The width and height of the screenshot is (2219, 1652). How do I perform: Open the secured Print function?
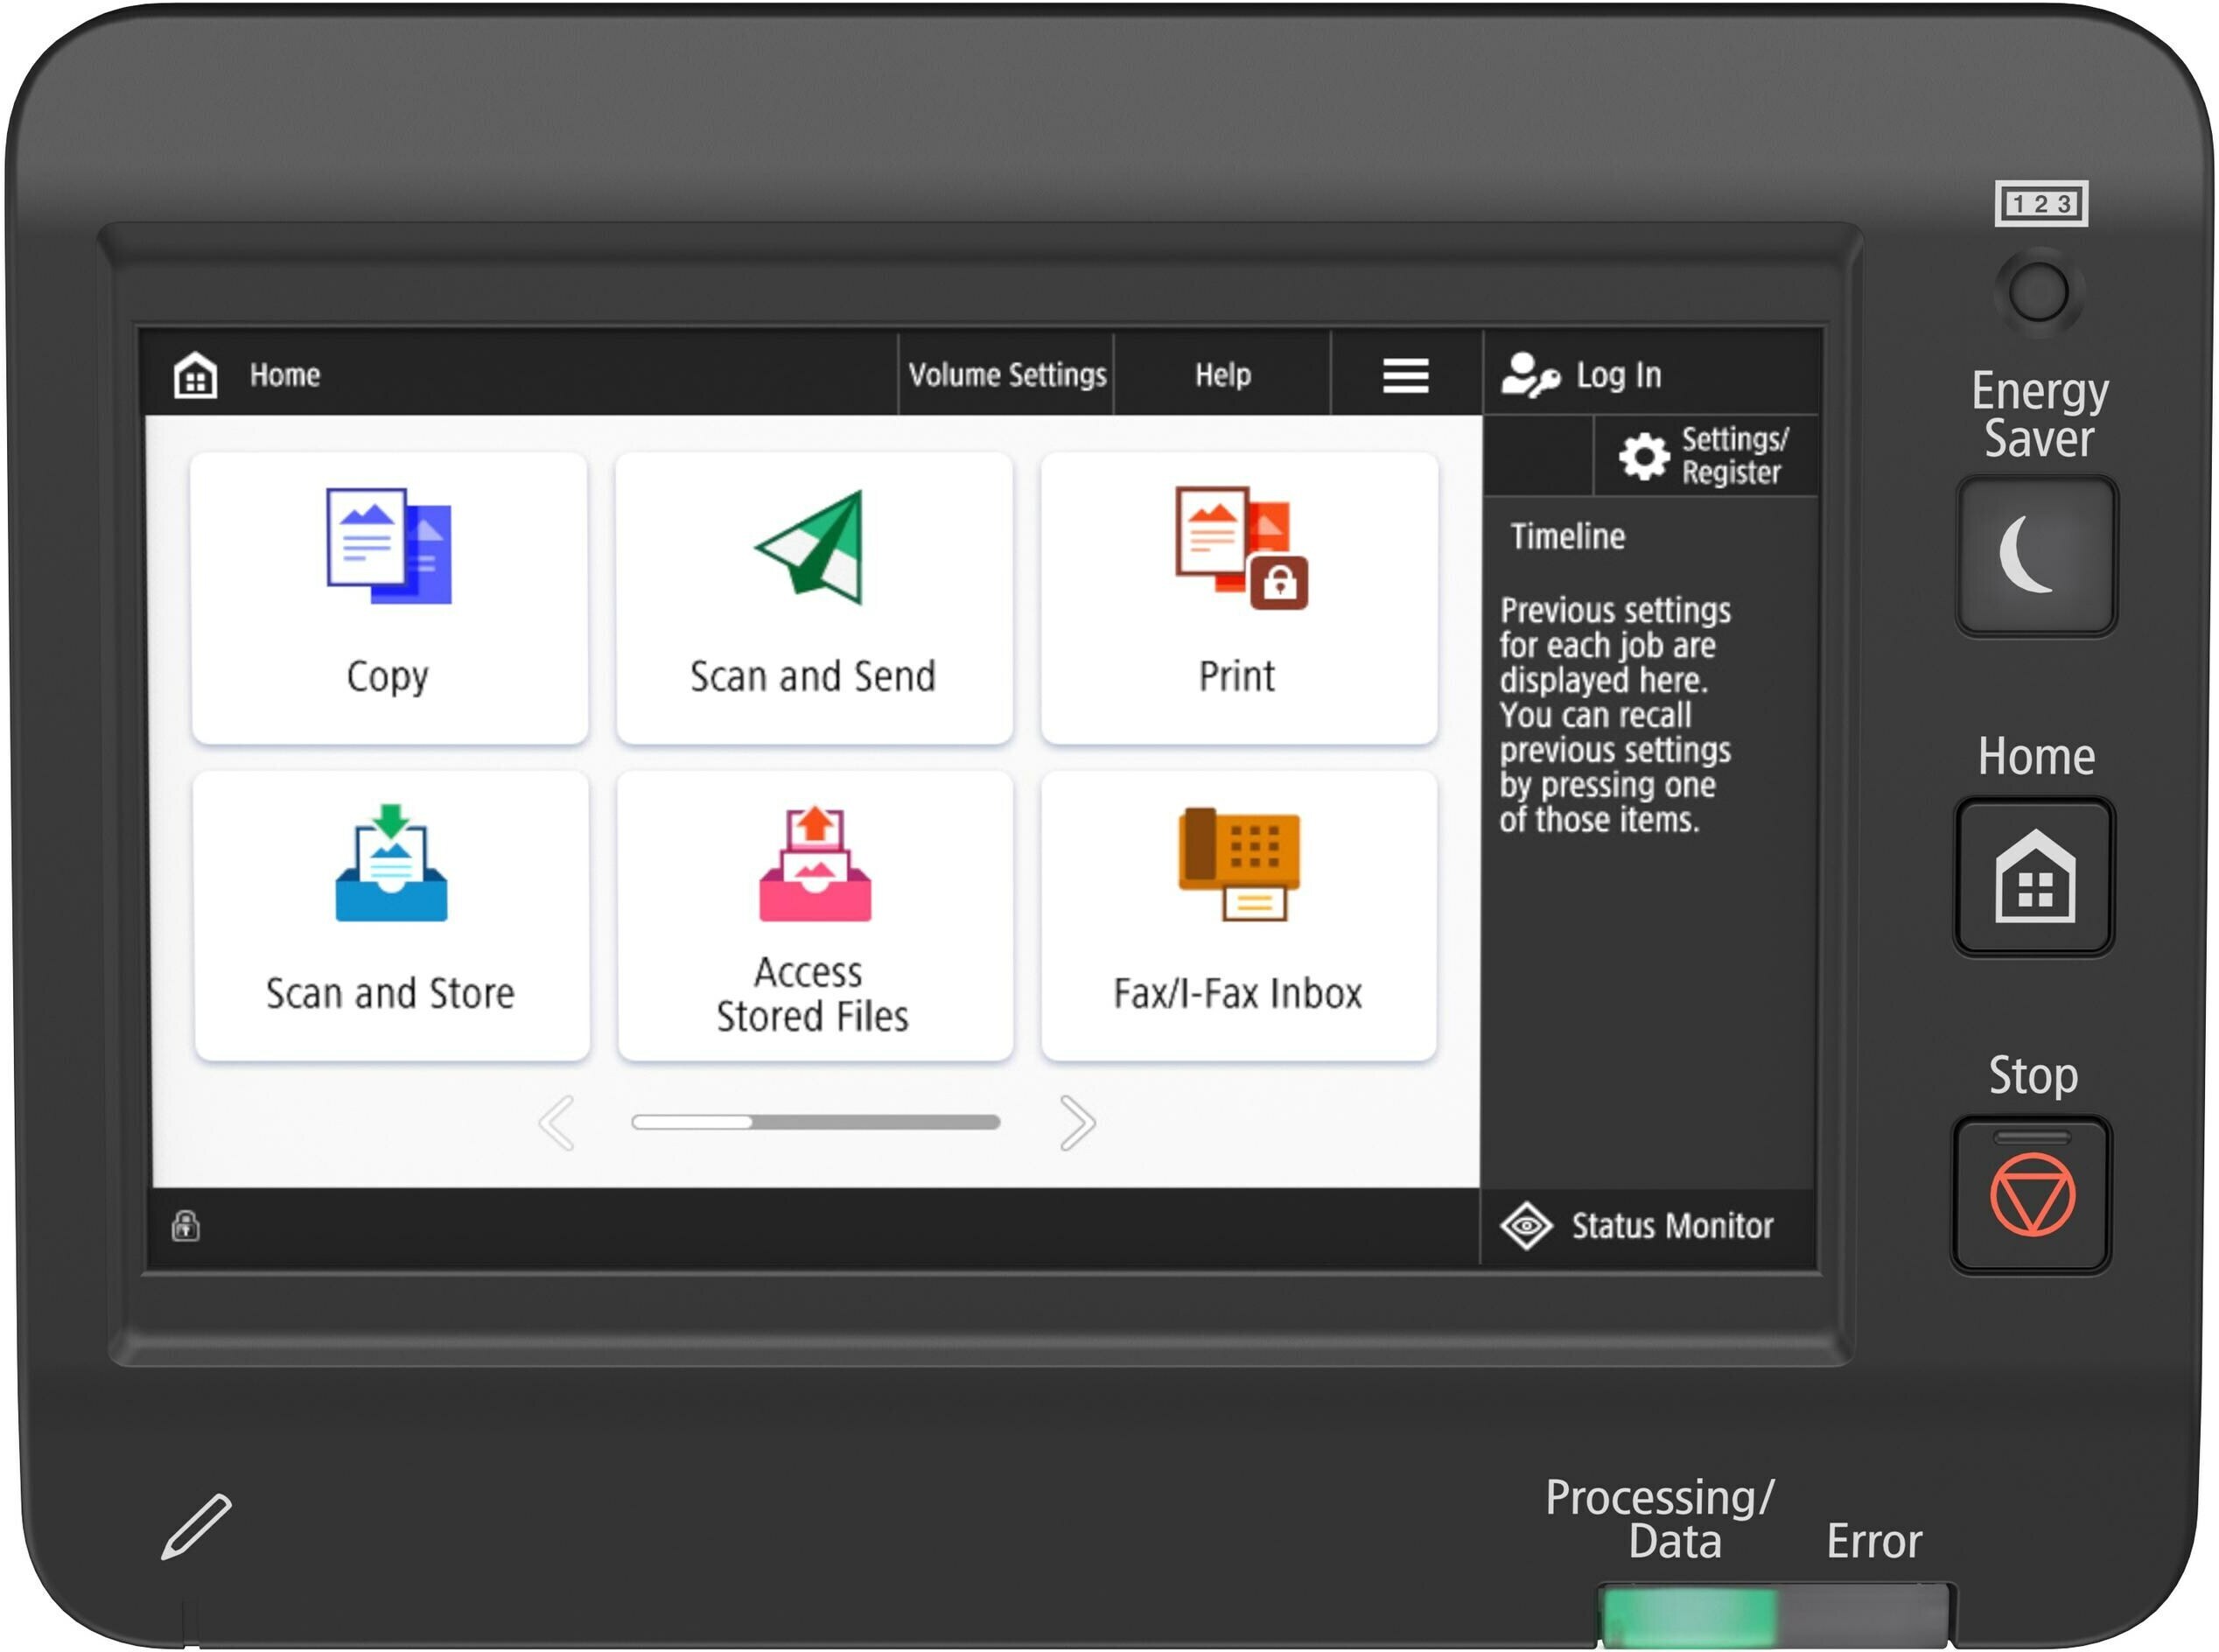1238,597
